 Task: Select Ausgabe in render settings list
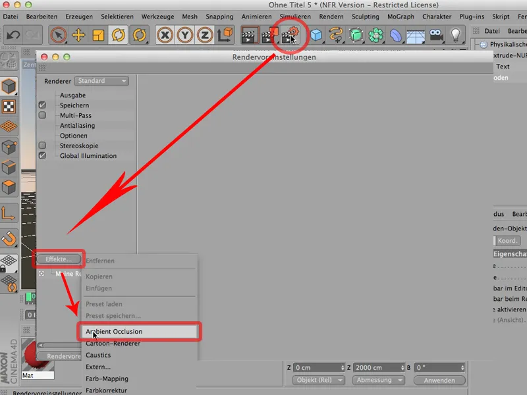pos(73,95)
